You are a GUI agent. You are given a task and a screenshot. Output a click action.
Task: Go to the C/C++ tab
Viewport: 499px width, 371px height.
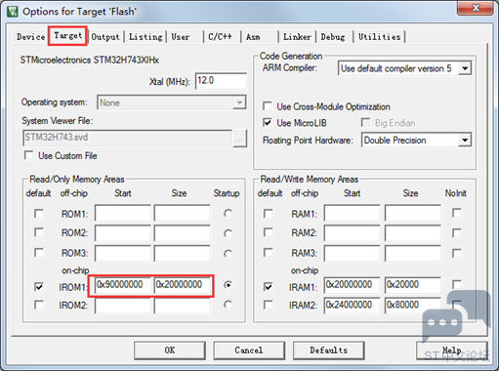pos(221,37)
